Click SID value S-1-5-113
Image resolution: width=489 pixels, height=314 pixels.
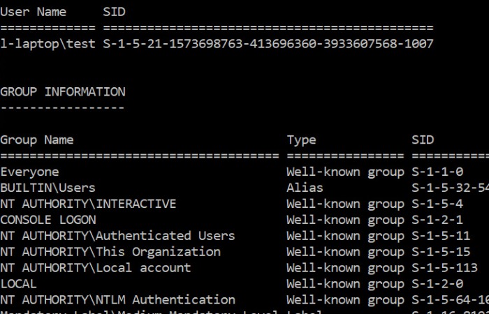pos(445,268)
